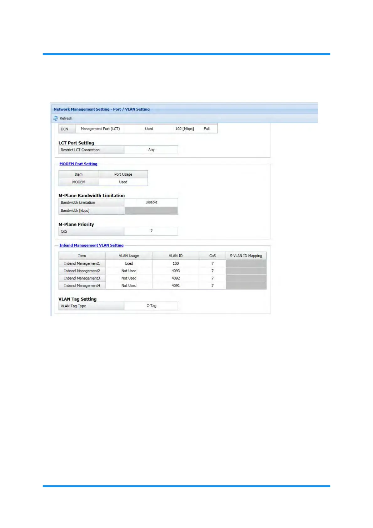This screenshot has width=373, height=528.
Task: Click the VLAN Usage column header
Action: (x=129, y=256)
